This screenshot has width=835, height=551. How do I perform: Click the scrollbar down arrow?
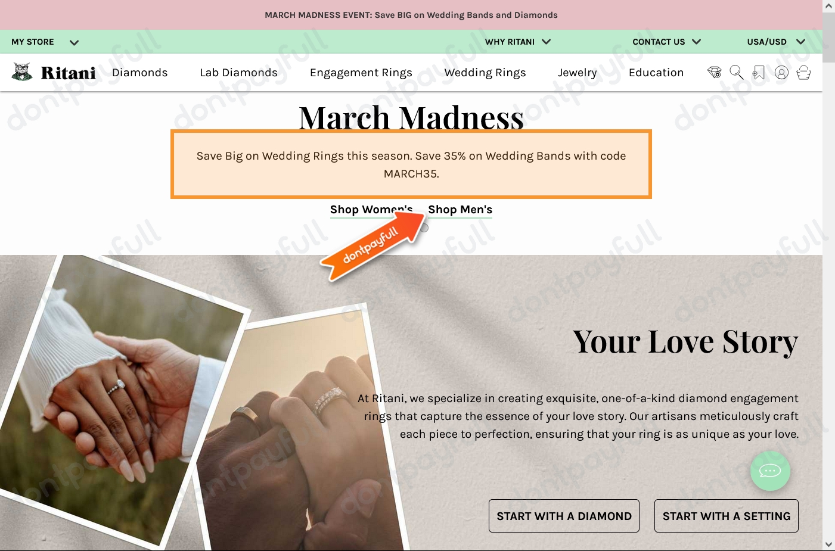tap(828, 544)
